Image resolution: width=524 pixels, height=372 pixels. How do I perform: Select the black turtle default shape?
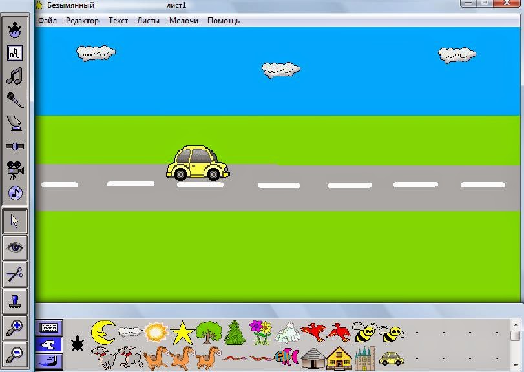coord(78,344)
